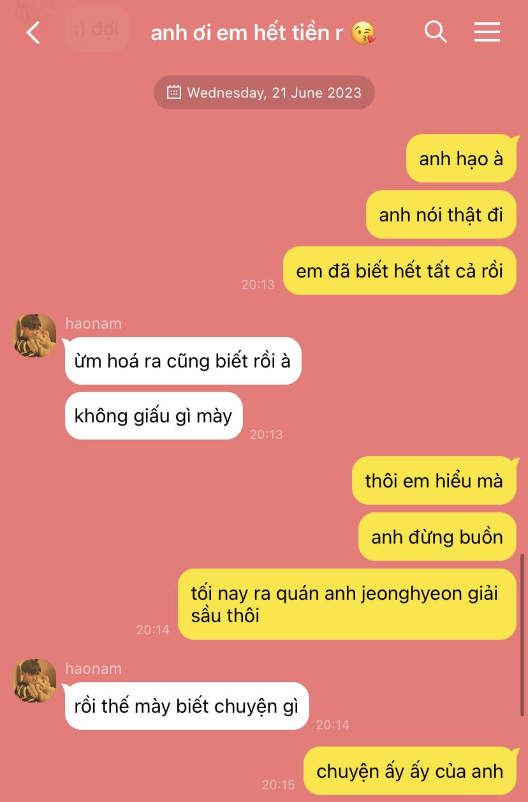Select the 'anh nói thật đi' bubble
This screenshot has width=528, height=802.
[x=441, y=214]
